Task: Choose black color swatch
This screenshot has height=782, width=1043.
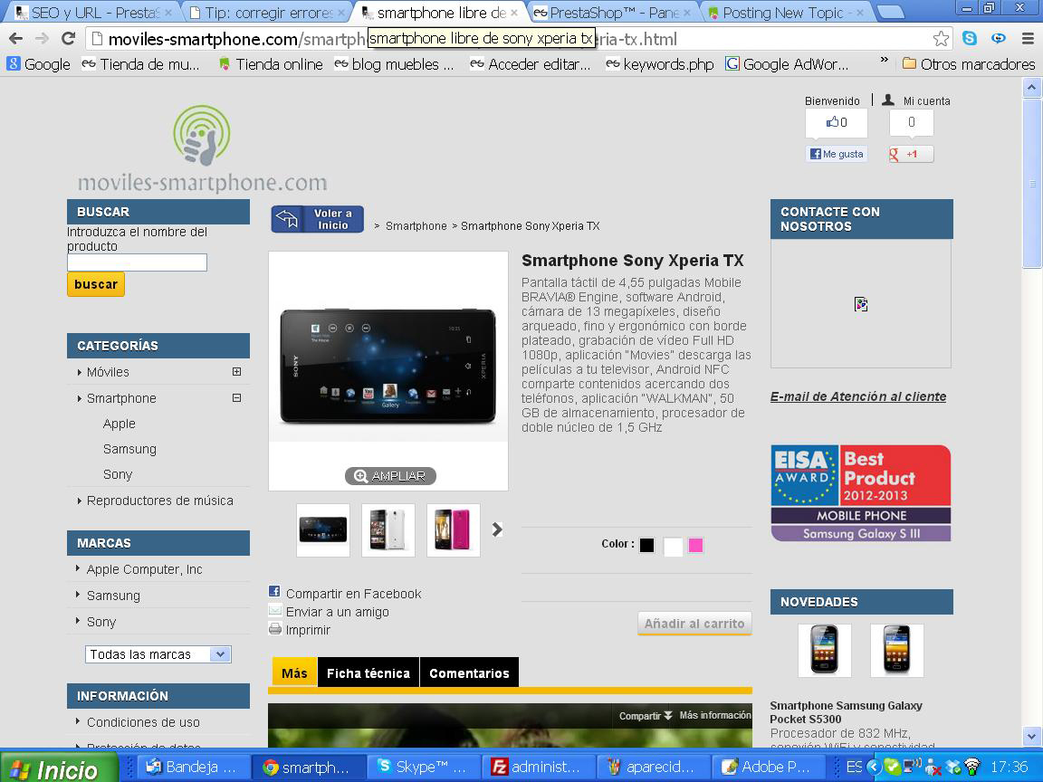Action: (646, 545)
